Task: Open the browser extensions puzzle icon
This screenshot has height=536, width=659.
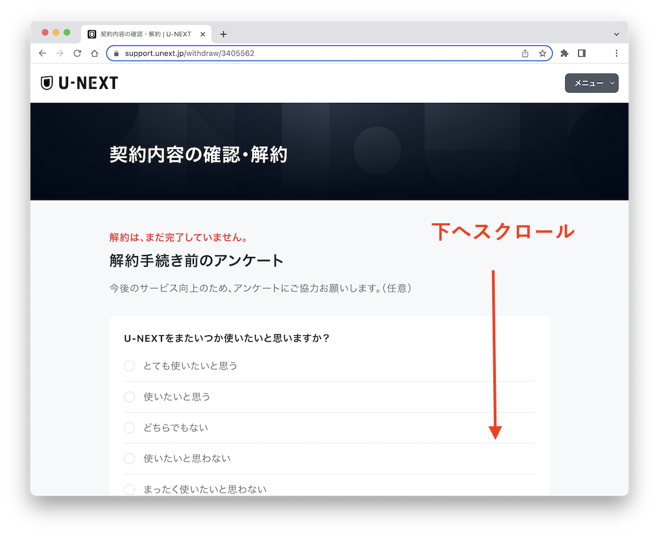Action: 565,53
